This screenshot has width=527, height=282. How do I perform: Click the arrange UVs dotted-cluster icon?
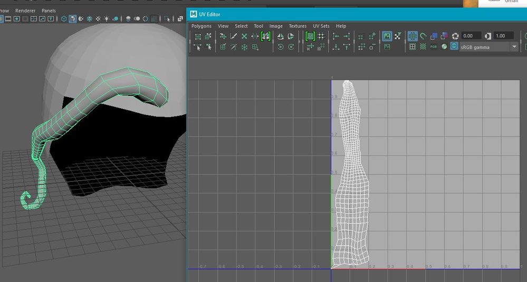pos(310,47)
